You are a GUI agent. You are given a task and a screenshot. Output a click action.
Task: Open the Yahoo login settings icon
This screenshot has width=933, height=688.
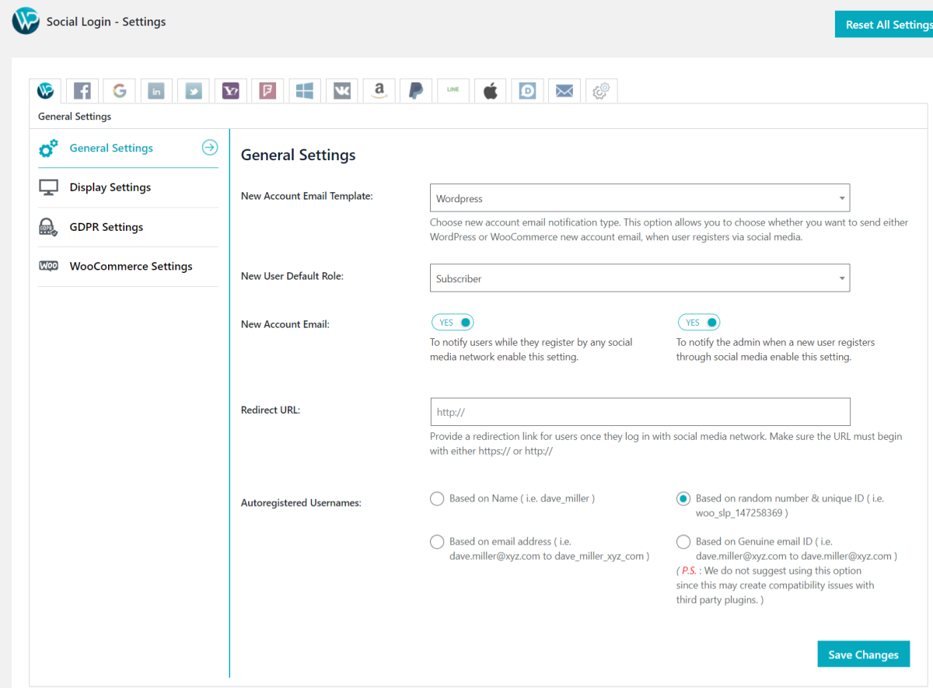click(231, 91)
